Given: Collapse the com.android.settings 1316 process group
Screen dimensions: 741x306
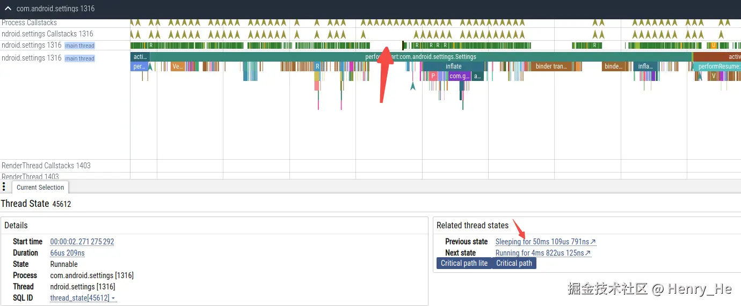Looking at the screenshot, I should click(x=8, y=9).
